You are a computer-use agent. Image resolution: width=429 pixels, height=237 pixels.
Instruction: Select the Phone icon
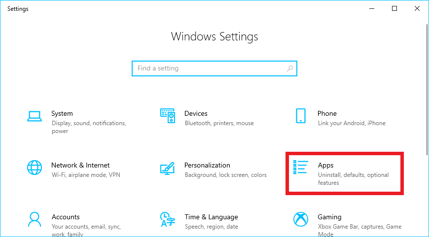pyautogui.click(x=301, y=116)
